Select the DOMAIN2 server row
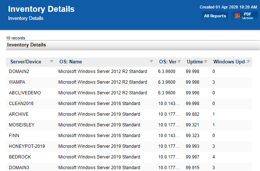Image resolution: width=260 pixels, height=171 pixels. coord(19,71)
